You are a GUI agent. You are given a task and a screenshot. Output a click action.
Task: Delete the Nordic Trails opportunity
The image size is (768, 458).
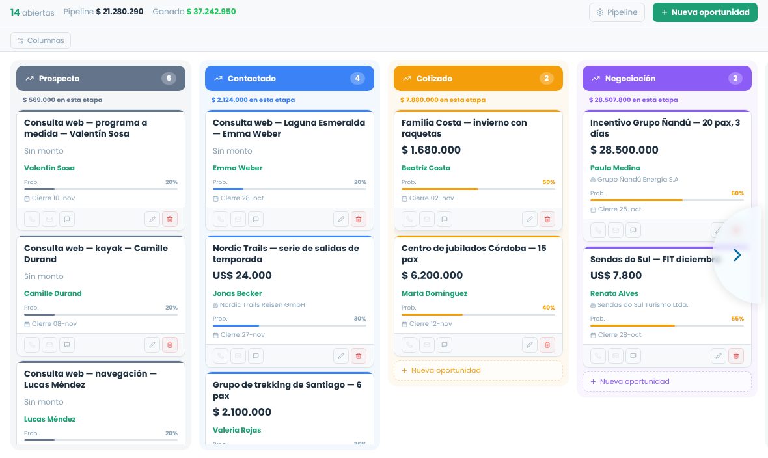tap(359, 356)
